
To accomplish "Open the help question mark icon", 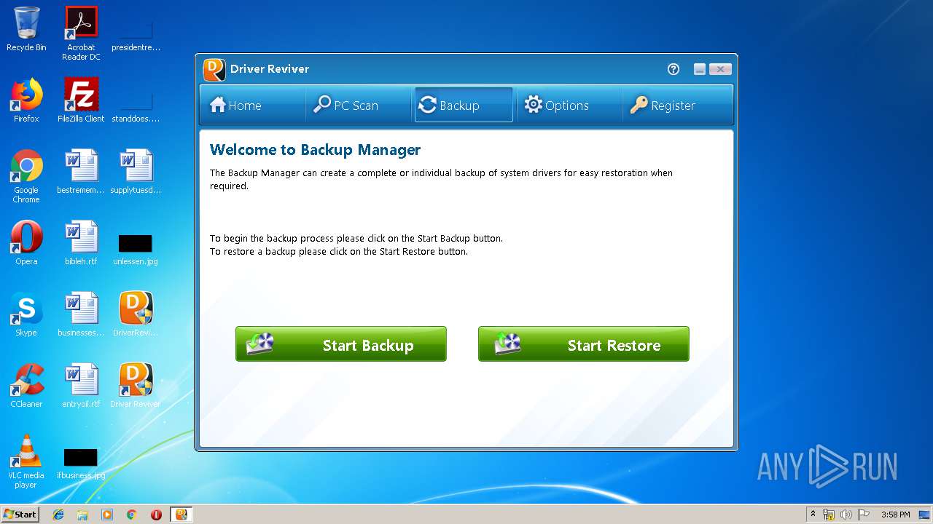I will [674, 69].
